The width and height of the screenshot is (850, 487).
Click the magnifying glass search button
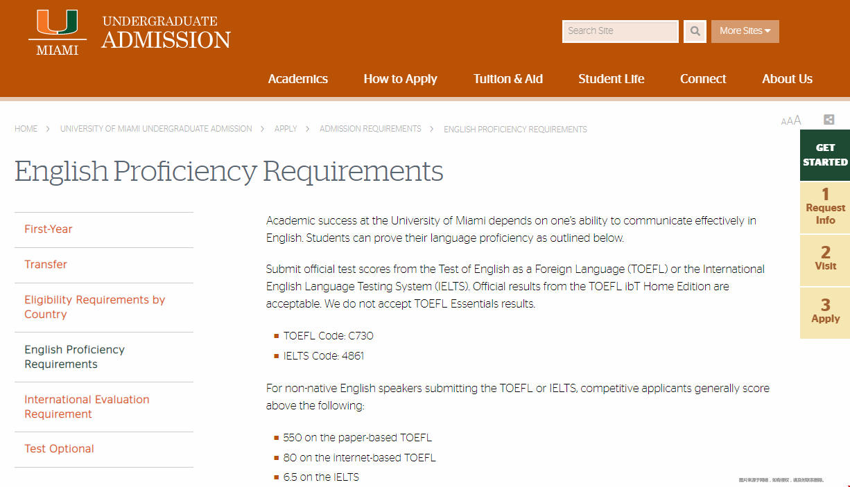pyautogui.click(x=695, y=31)
